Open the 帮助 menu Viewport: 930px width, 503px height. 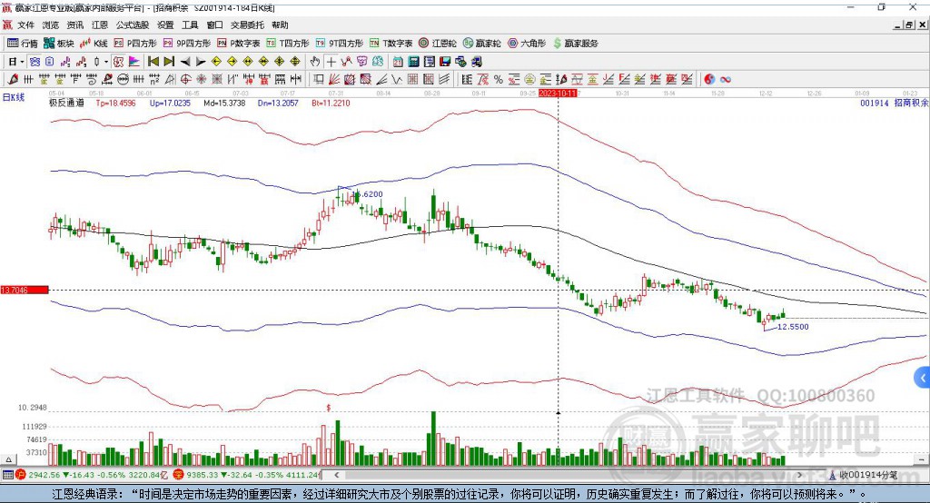(280, 25)
